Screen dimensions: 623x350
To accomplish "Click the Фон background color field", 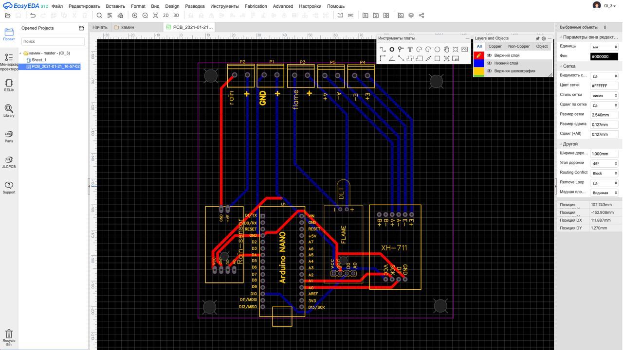I will click(x=604, y=56).
